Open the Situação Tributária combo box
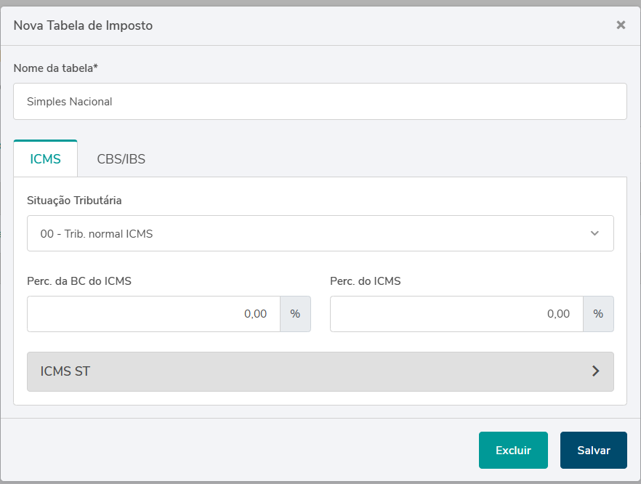Screen dimensions: 641x484 pos(305,234)
